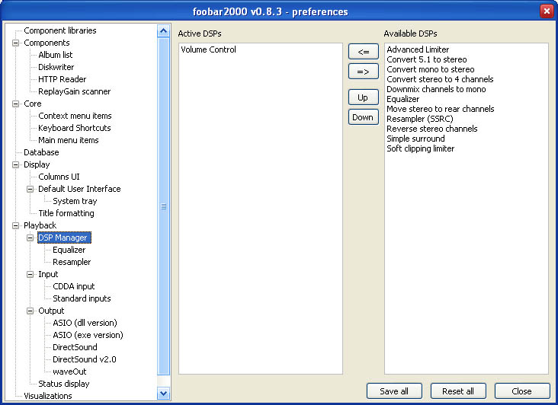Open HTTP Reader settings
558x405 pixels.
(62, 79)
